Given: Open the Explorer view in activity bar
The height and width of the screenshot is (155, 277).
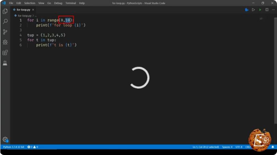Looking at the screenshot, I should click(5, 11).
